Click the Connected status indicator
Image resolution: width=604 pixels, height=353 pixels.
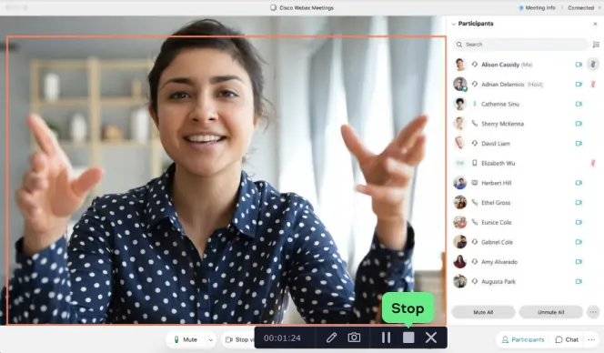580,7
